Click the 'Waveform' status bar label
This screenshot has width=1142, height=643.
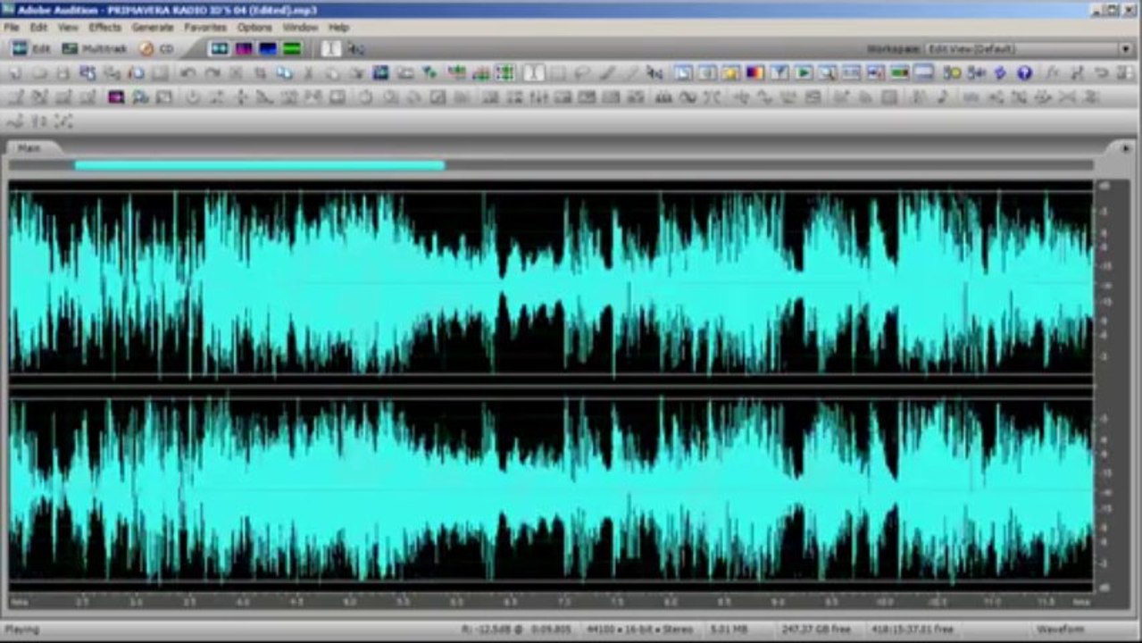pyautogui.click(x=1060, y=630)
